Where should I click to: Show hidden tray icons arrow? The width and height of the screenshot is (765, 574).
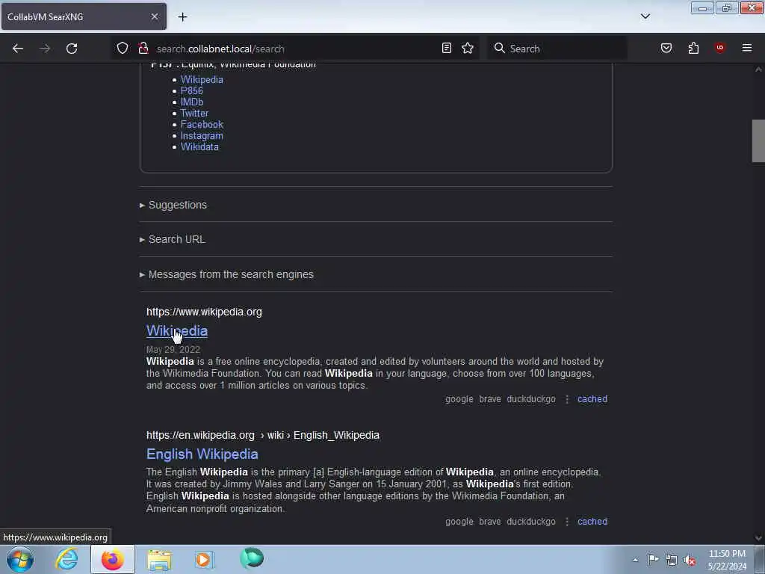coord(635,561)
